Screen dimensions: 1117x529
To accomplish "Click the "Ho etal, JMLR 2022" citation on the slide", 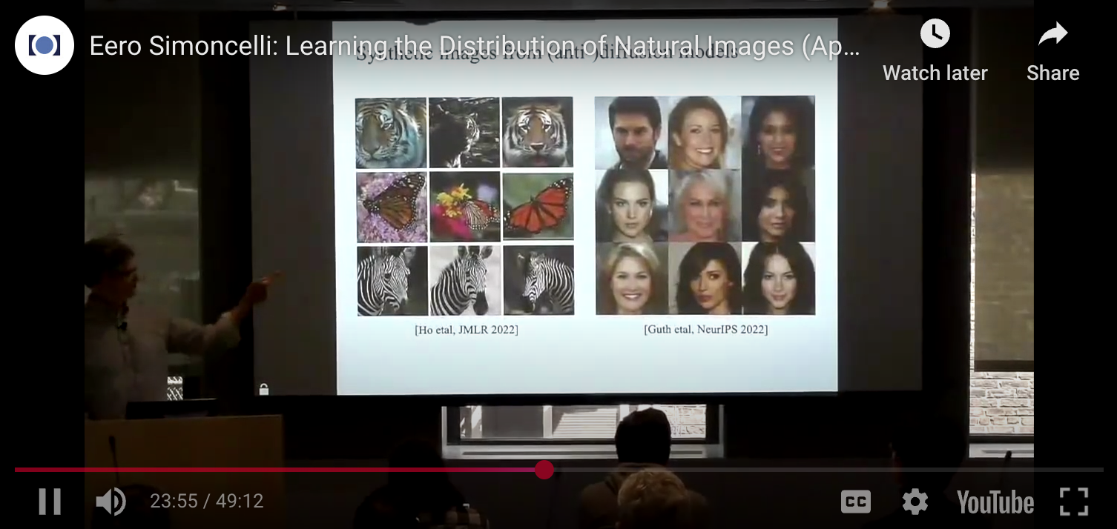I will click(466, 330).
